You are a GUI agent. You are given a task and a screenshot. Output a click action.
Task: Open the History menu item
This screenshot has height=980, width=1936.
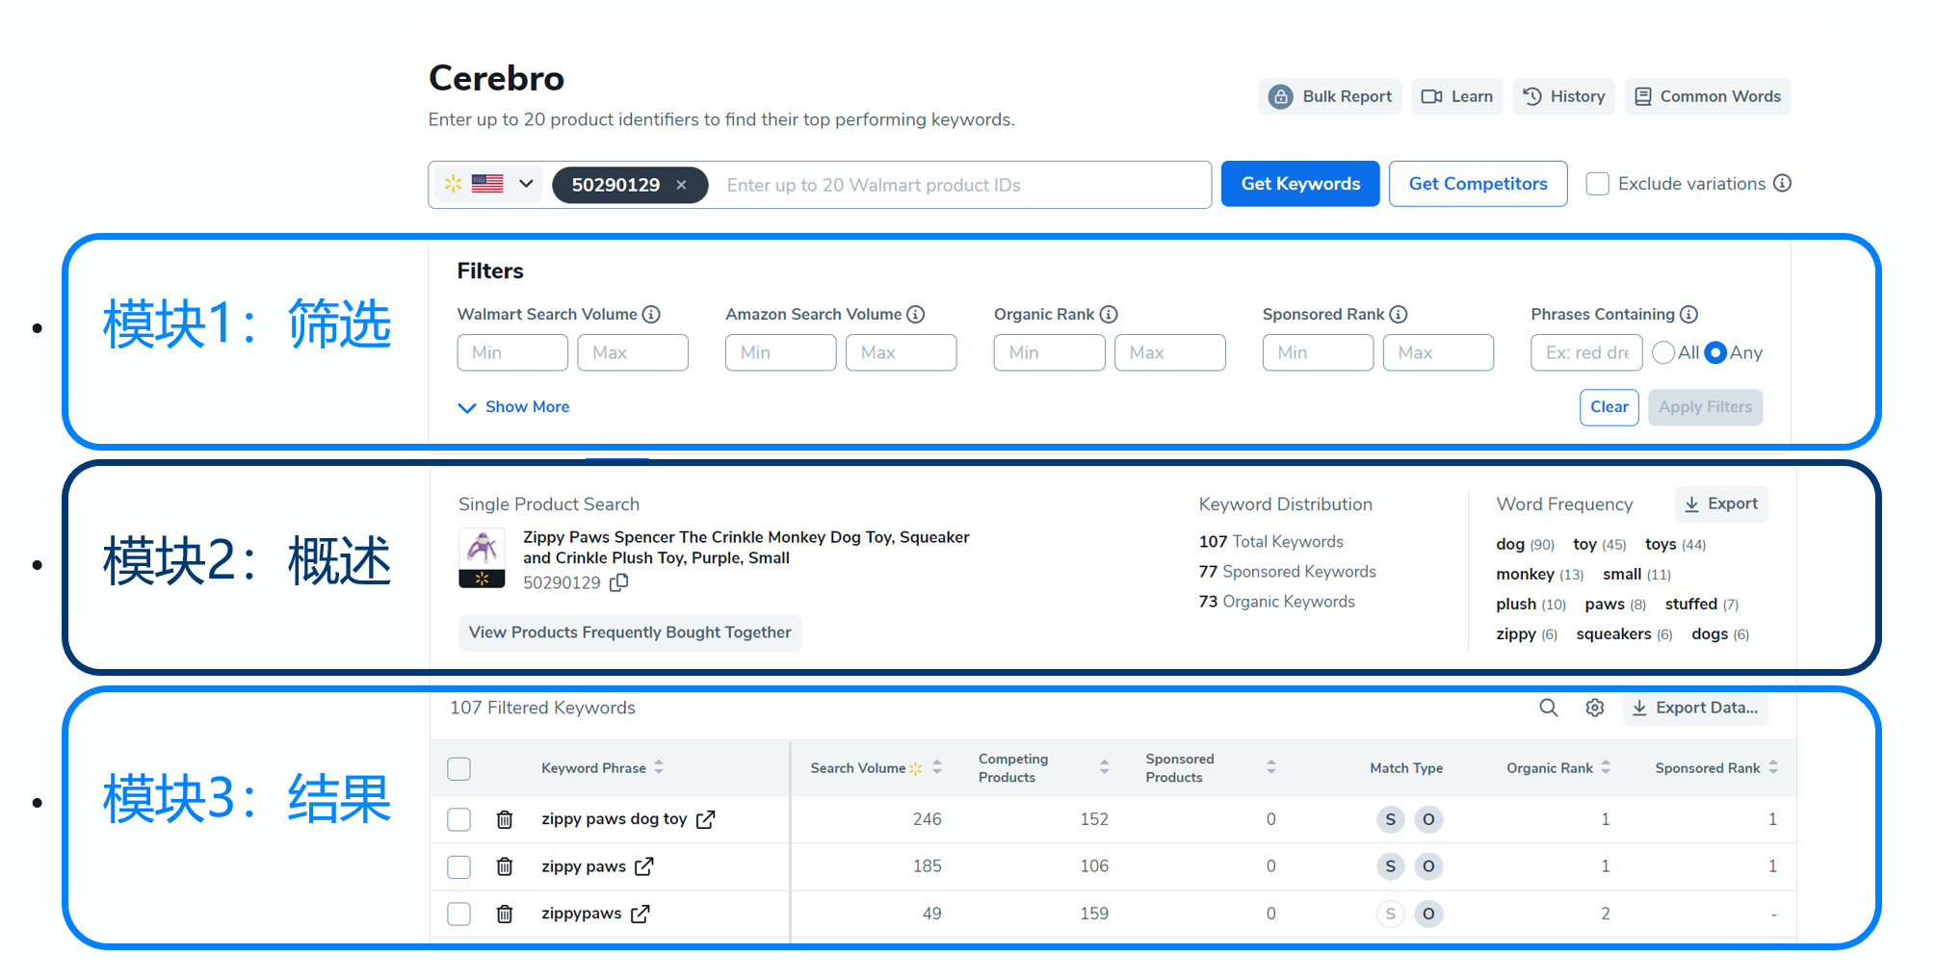1564,96
